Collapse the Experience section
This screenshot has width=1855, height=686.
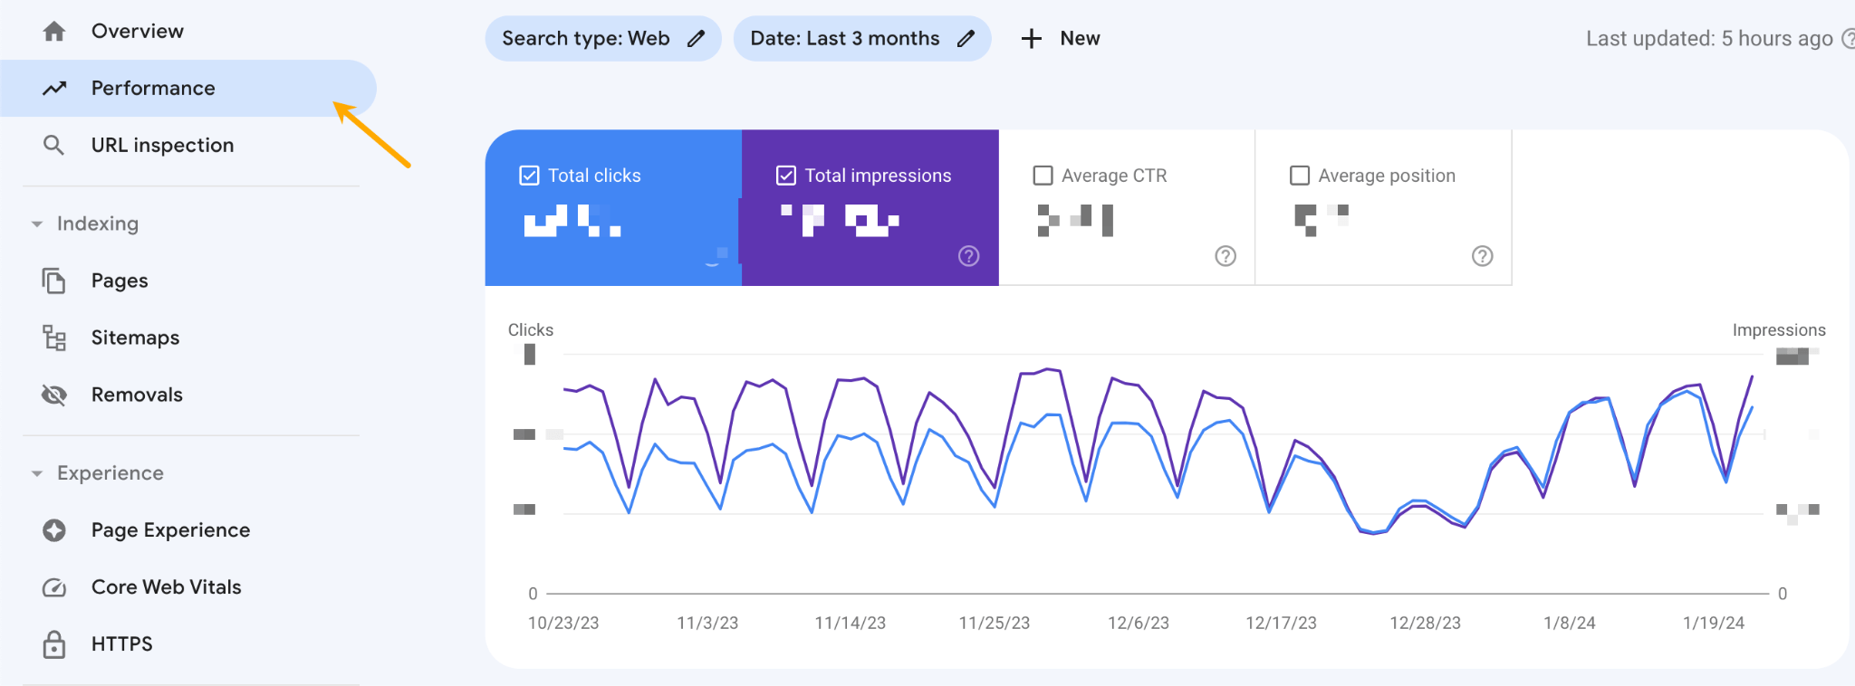(x=37, y=473)
